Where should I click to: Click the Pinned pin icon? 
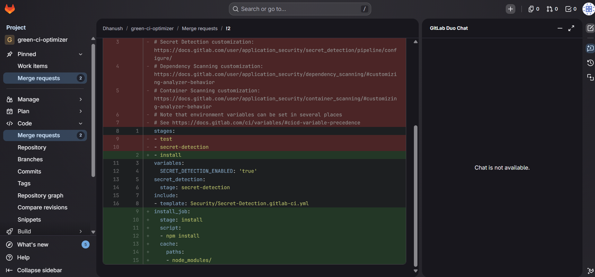coord(10,54)
